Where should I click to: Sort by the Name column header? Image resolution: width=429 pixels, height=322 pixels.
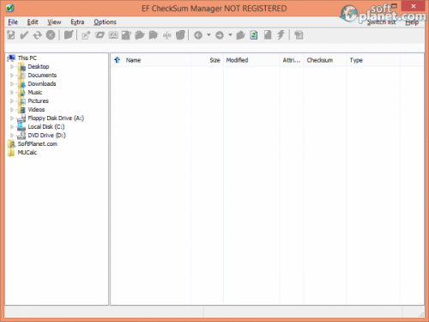click(x=133, y=60)
